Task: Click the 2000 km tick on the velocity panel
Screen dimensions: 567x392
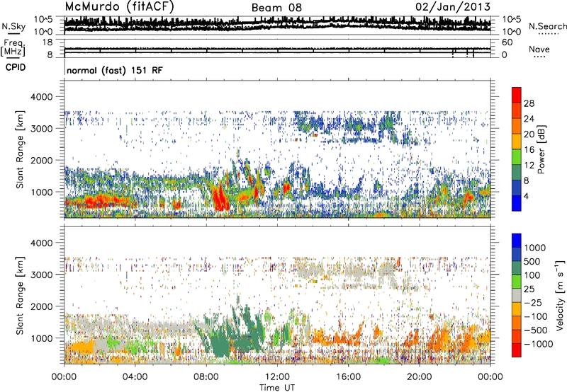Action: pos(42,306)
